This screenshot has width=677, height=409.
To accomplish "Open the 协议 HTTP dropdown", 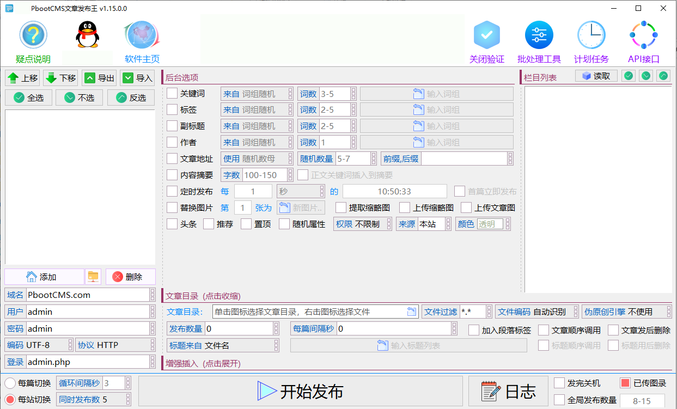I will point(115,345).
